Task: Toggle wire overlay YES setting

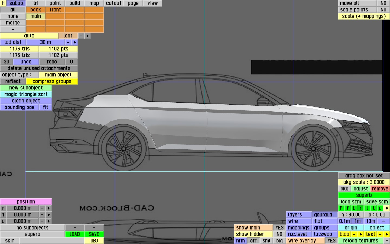Action: 331,241
